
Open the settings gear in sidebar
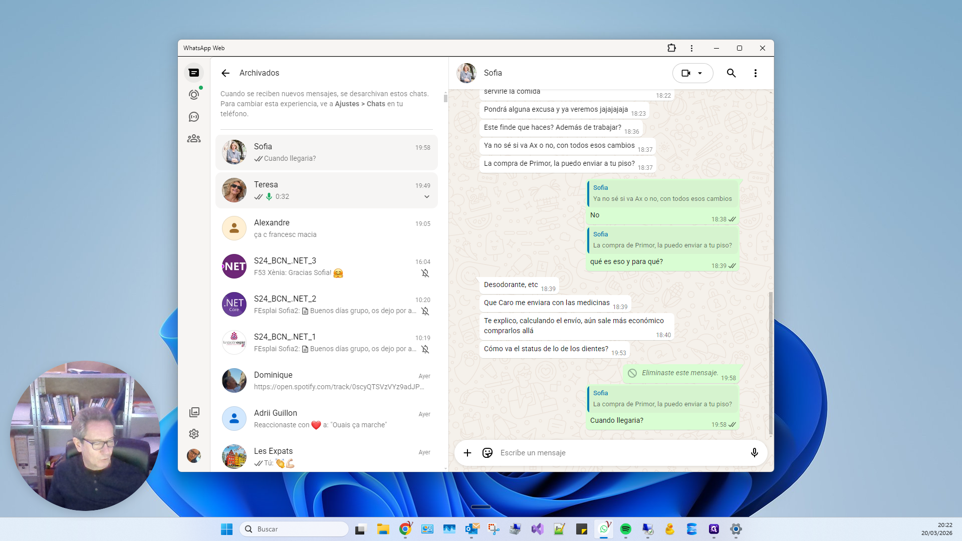tap(194, 434)
